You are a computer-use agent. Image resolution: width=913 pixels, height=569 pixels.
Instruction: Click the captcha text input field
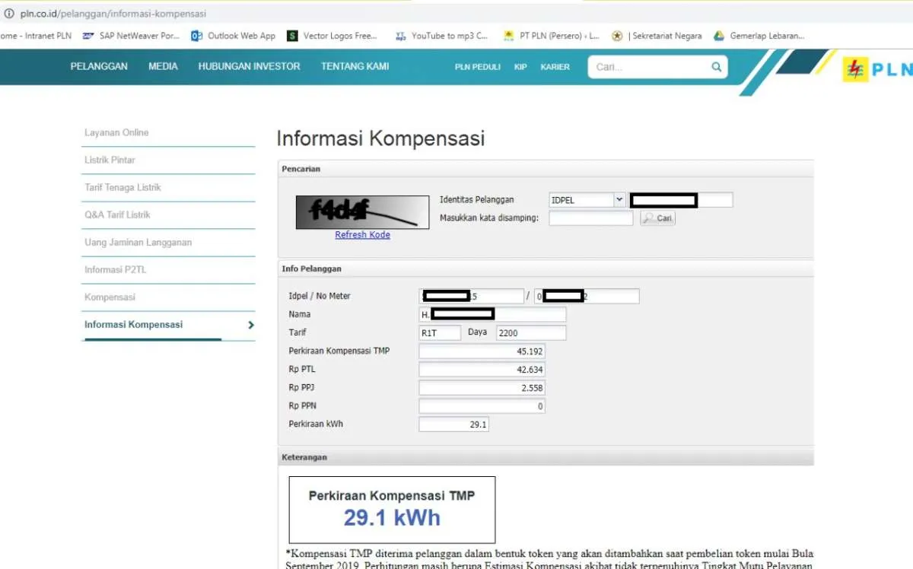point(590,218)
